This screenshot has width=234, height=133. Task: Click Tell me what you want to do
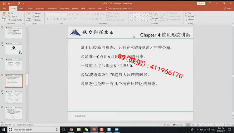pos(119,8)
